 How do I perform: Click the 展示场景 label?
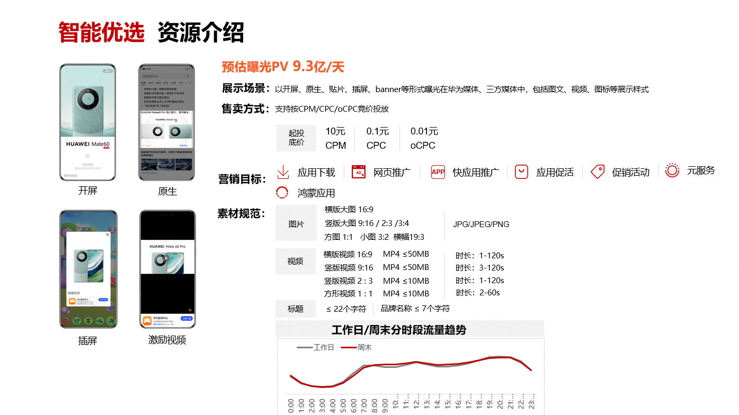(246, 88)
